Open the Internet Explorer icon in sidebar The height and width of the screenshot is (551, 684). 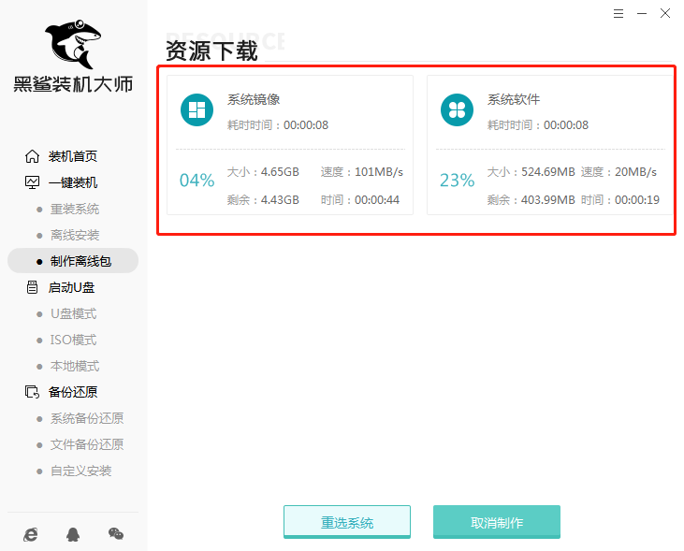pyautogui.click(x=31, y=533)
